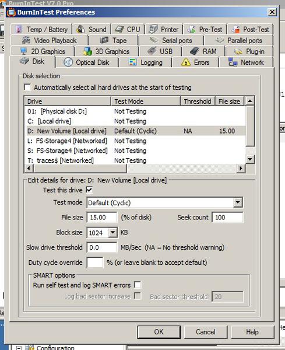Viewport: 285px width, 350px height.
Task: Click the Video Playback film camera icon
Action: coord(26,40)
